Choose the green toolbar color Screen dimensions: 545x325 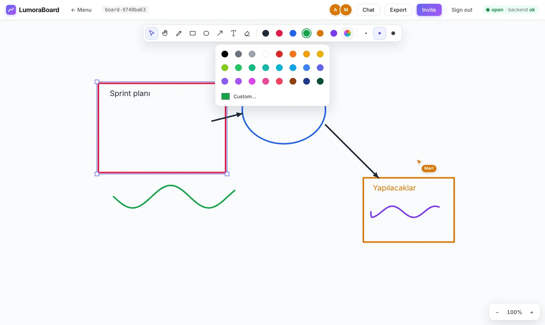tap(307, 33)
